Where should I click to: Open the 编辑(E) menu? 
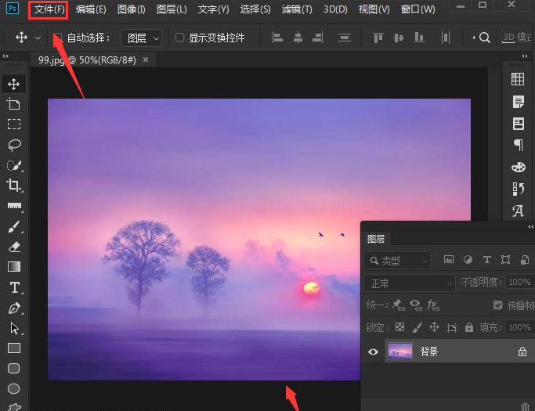[91, 9]
